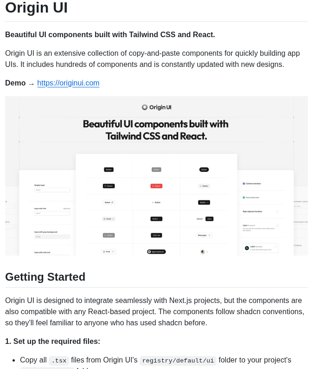Click the avatar button labeled @georgelucas
This screenshot has height=369, width=312.
tap(156, 252)
